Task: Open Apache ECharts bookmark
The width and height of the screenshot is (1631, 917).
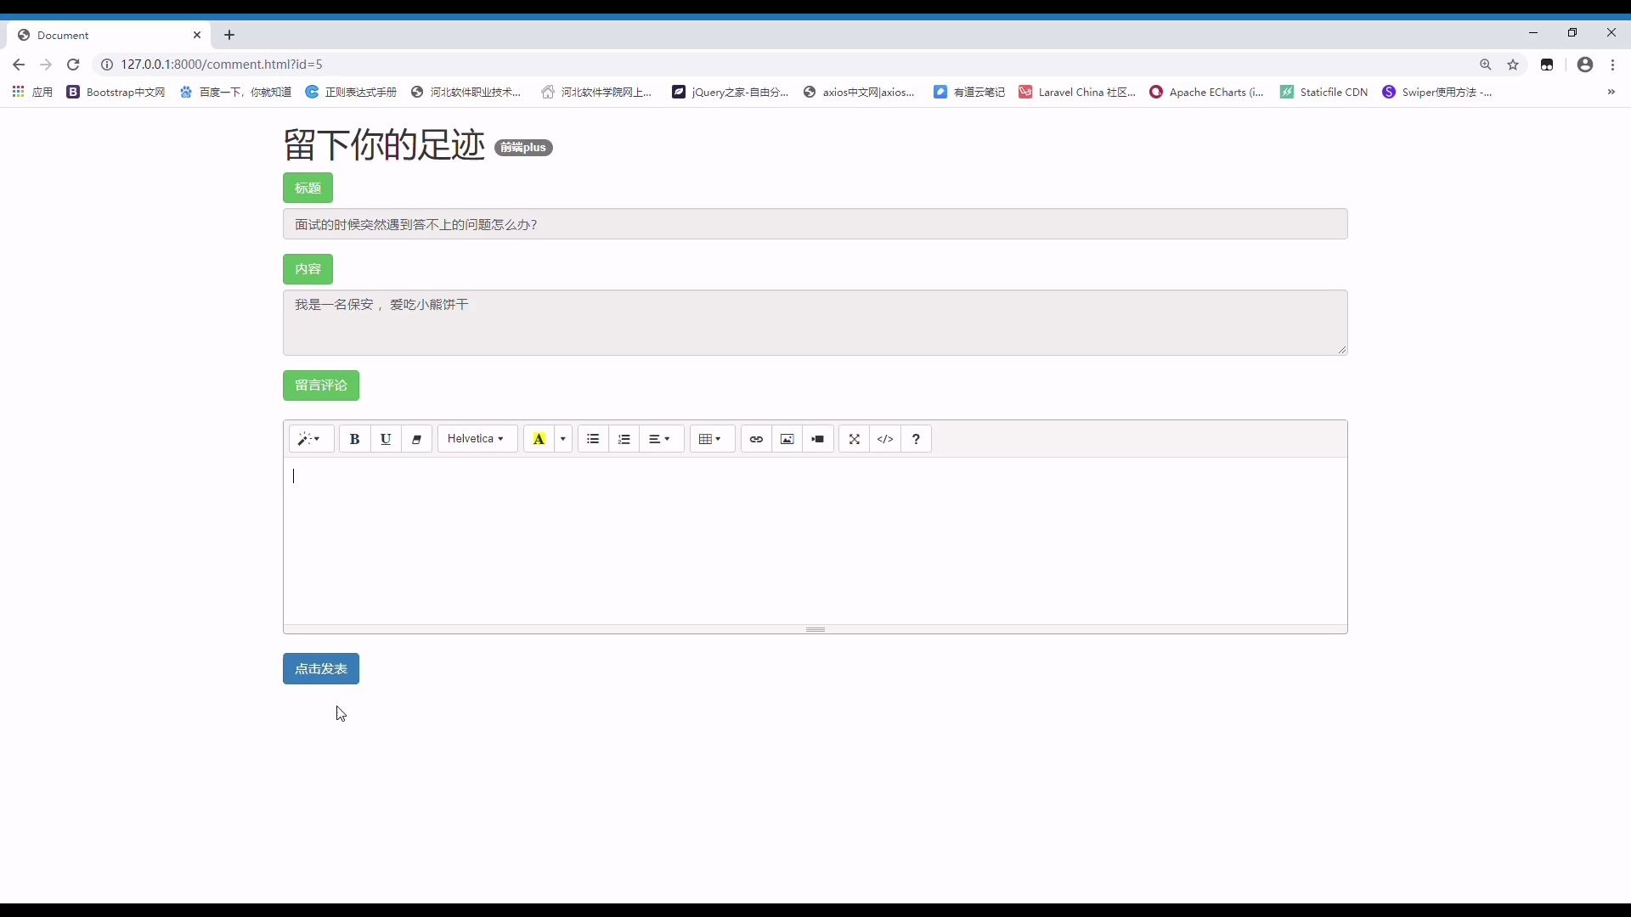Action: (x=1207, y=92)
